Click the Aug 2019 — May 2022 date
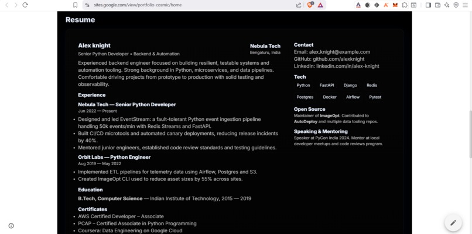Image resolution: width=472 pixels, height=234 pixels. (x=100, y=164)
